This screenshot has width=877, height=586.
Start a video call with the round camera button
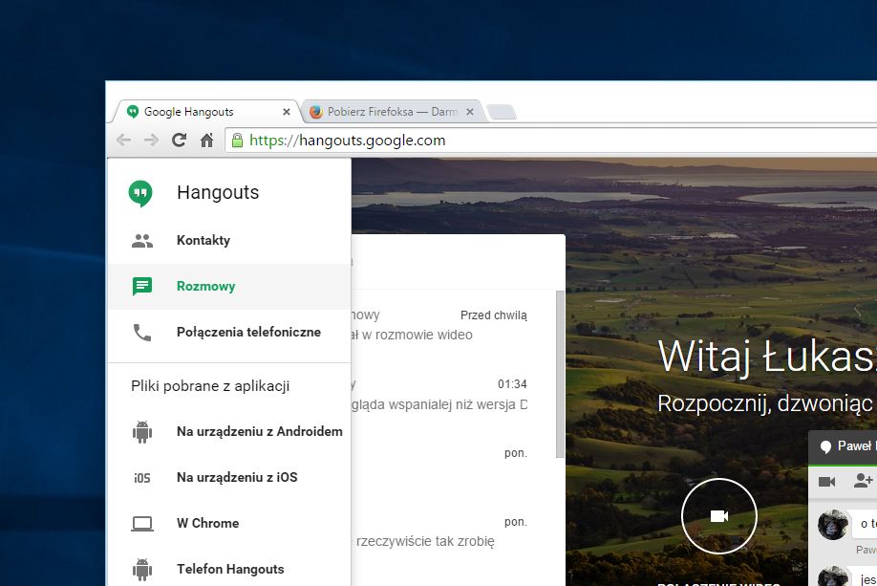point(718,515)
